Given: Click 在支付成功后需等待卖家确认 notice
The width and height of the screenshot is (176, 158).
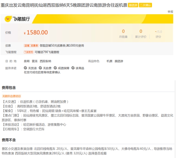Looking at the screenshot, I should pos(42,72).
